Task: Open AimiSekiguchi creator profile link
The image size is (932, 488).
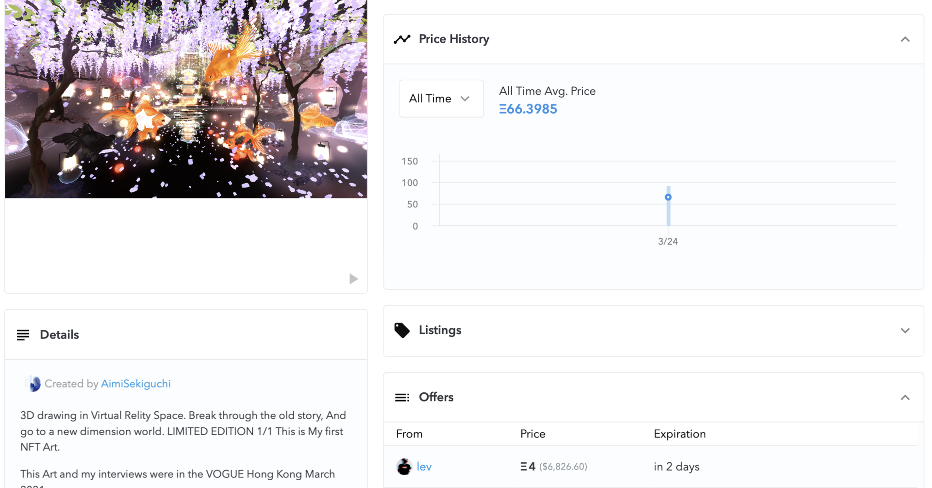Action: (x=136, y=384)
